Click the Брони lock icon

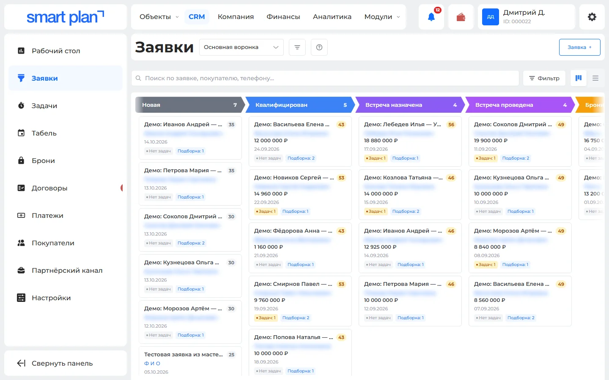(x=21, y=160)
